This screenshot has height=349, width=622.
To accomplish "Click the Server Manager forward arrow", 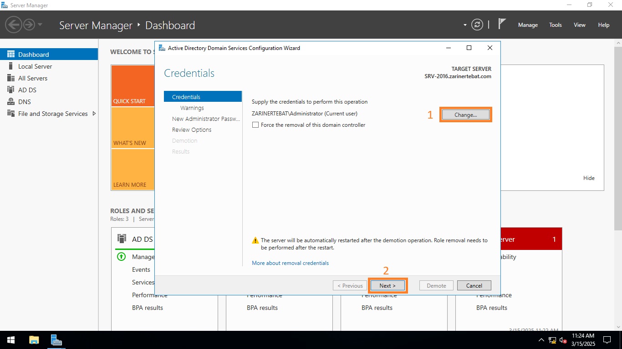I will (29, 25).
